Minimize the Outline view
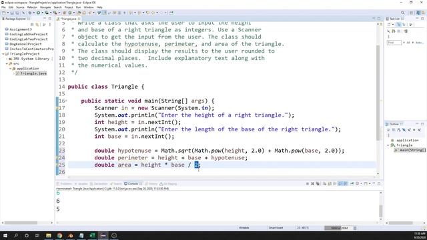 (417, 124)
